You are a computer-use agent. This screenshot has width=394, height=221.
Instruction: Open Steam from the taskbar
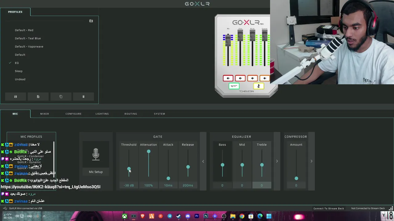tap(179, 216)
